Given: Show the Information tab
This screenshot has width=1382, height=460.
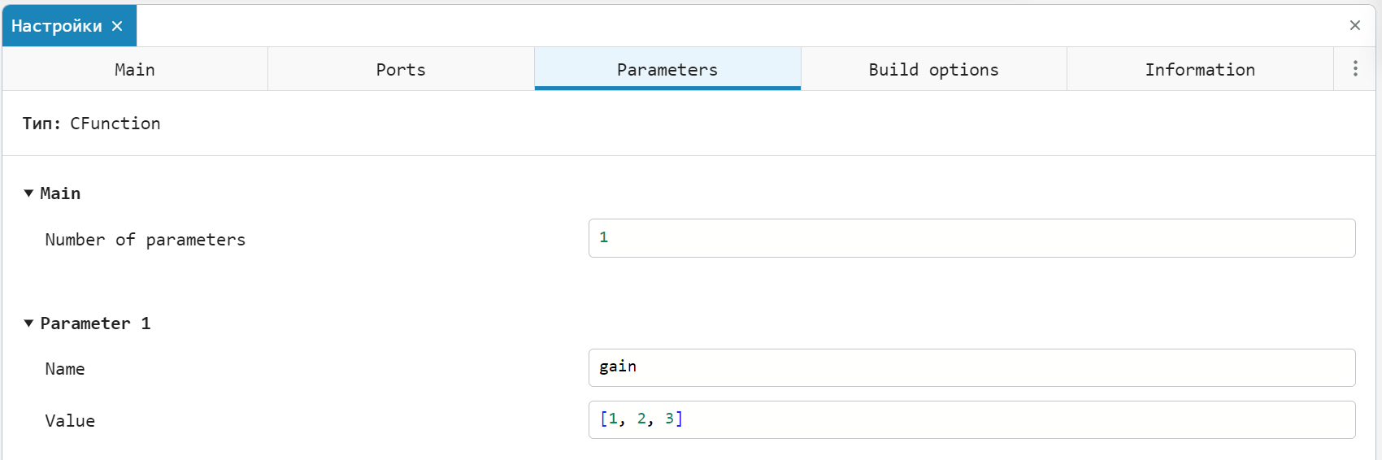Looking at the screenshot, I should coord(1200,69).
